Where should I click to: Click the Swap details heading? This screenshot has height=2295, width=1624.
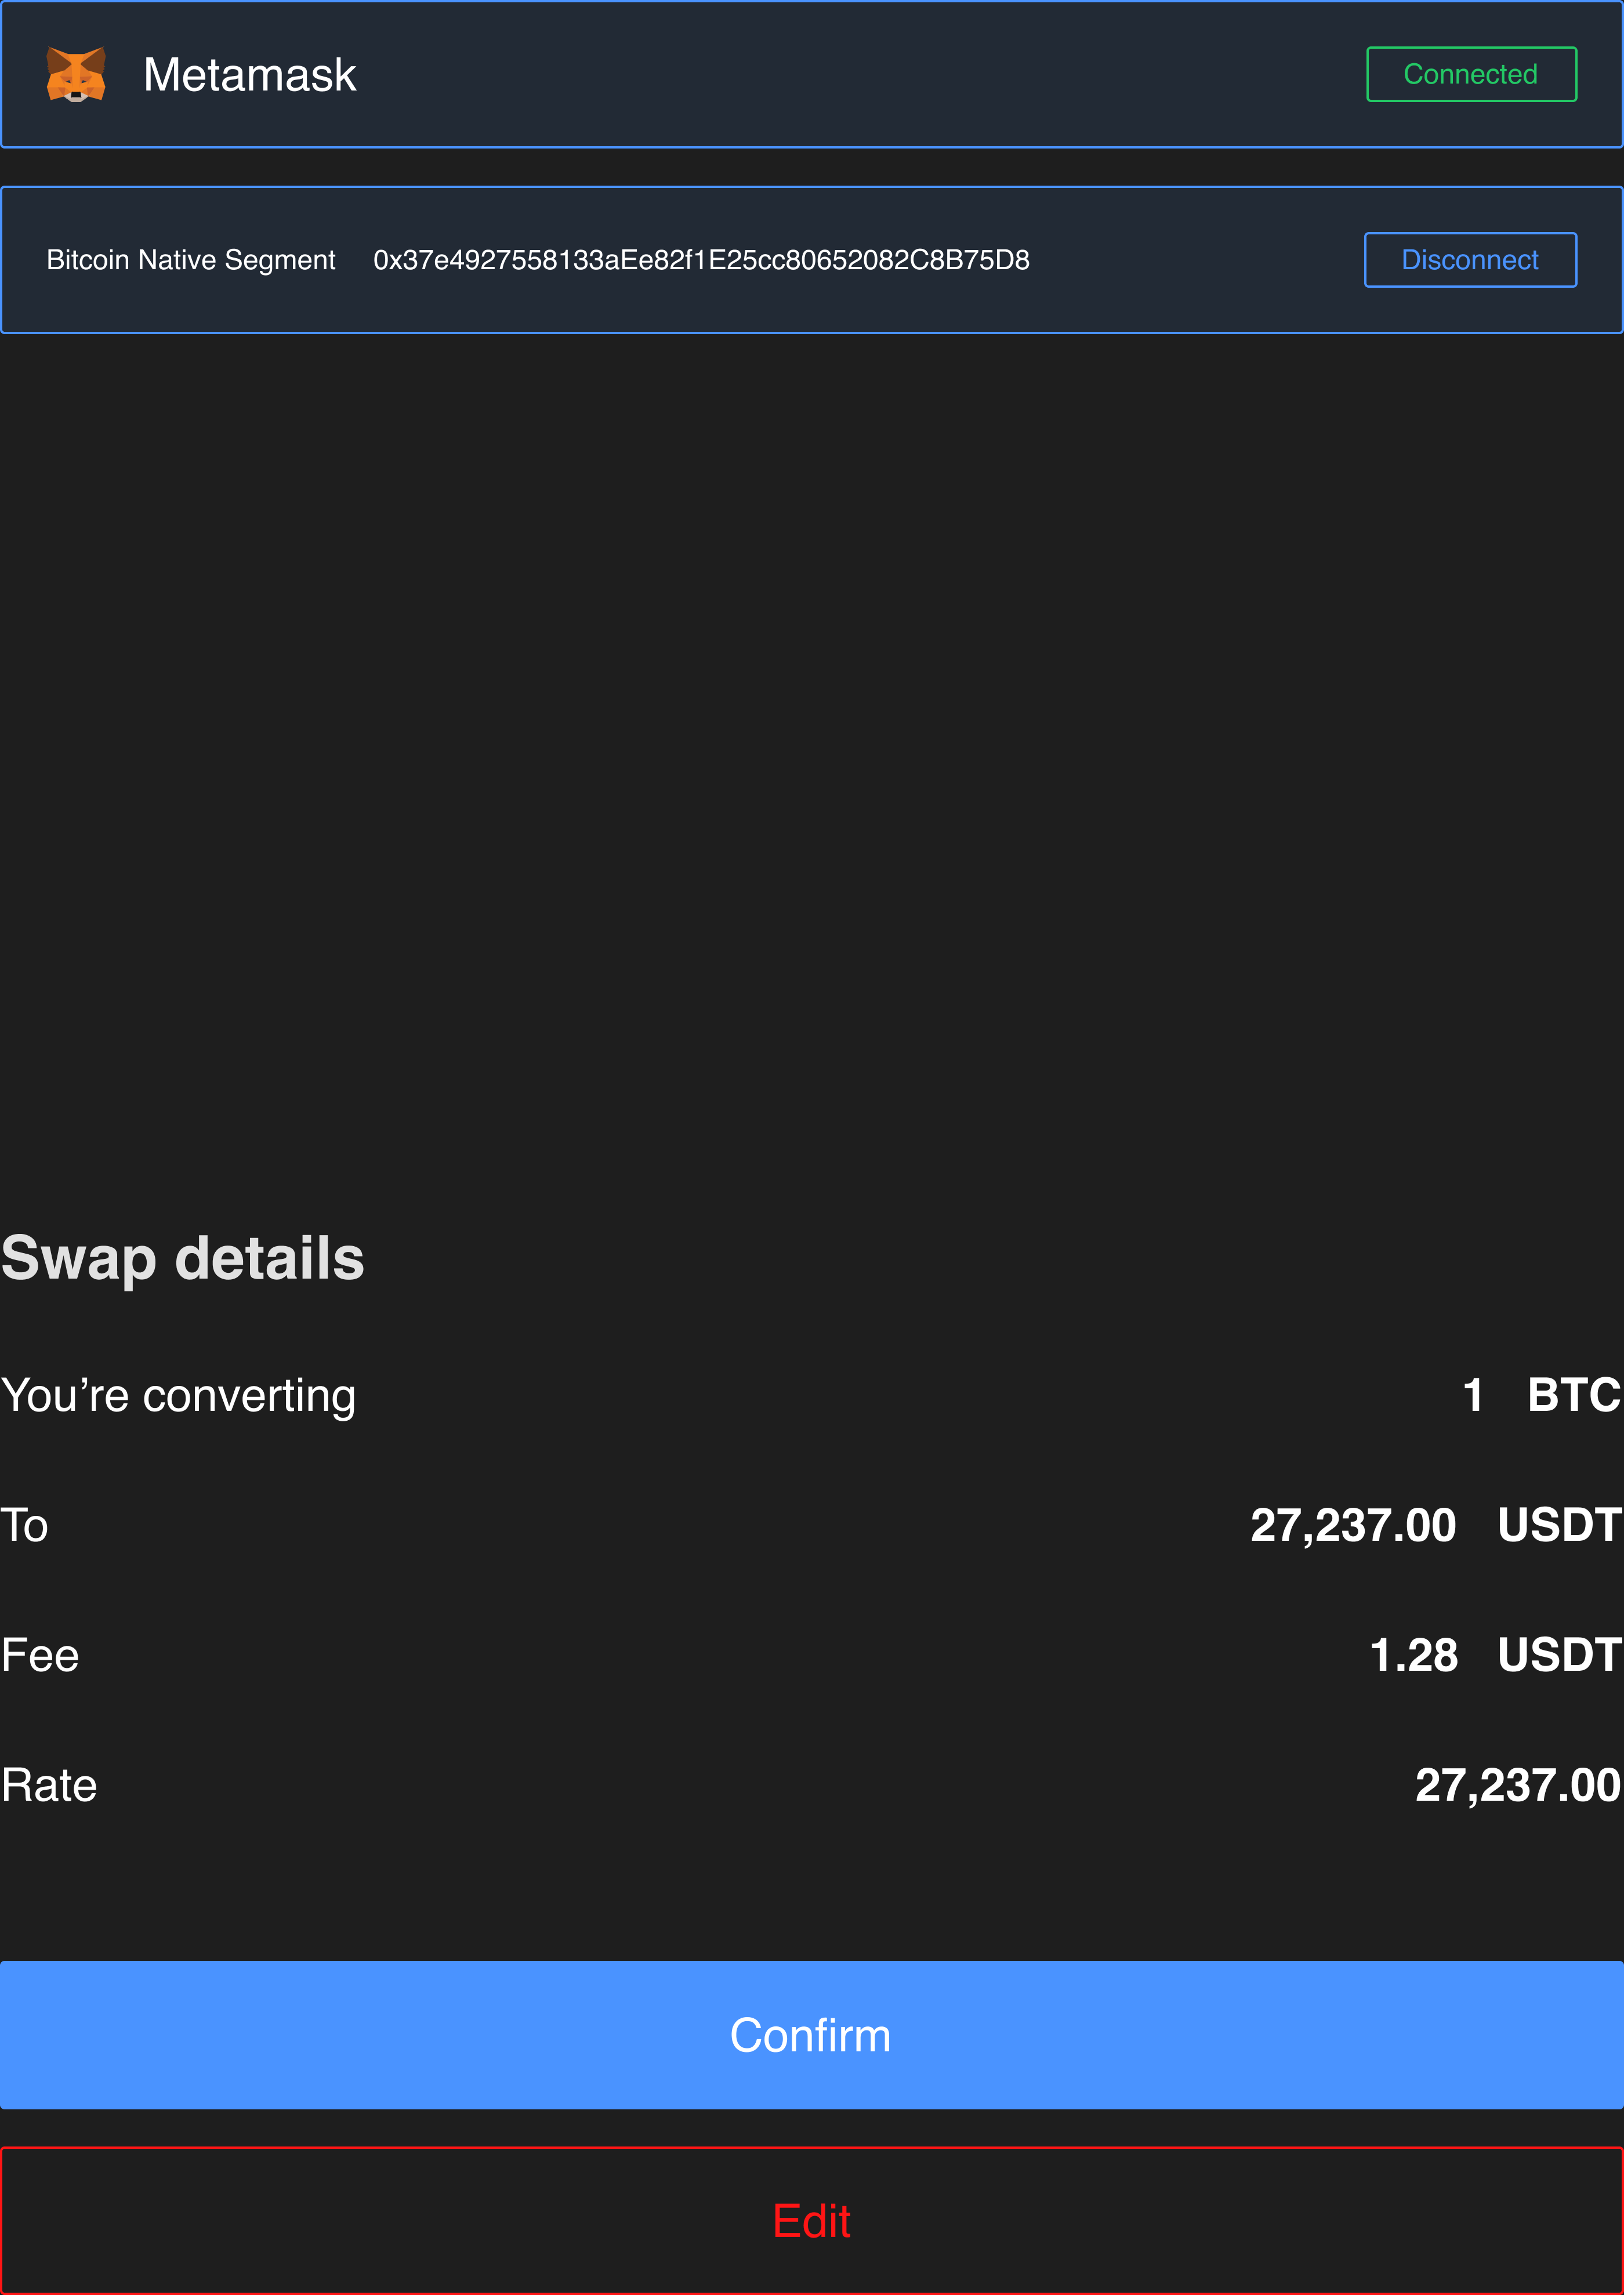pyautogui.click(x=183, y=1258)
